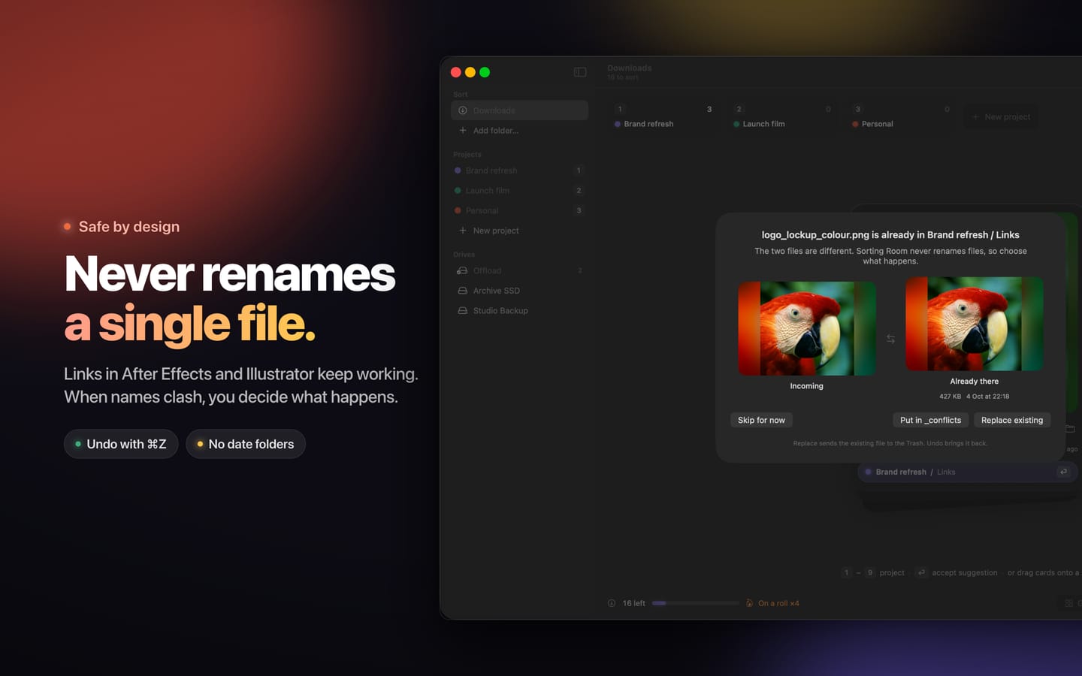1082x676 pixels.
Task: Click the sorting progress bar
Action: click(696, 603)
